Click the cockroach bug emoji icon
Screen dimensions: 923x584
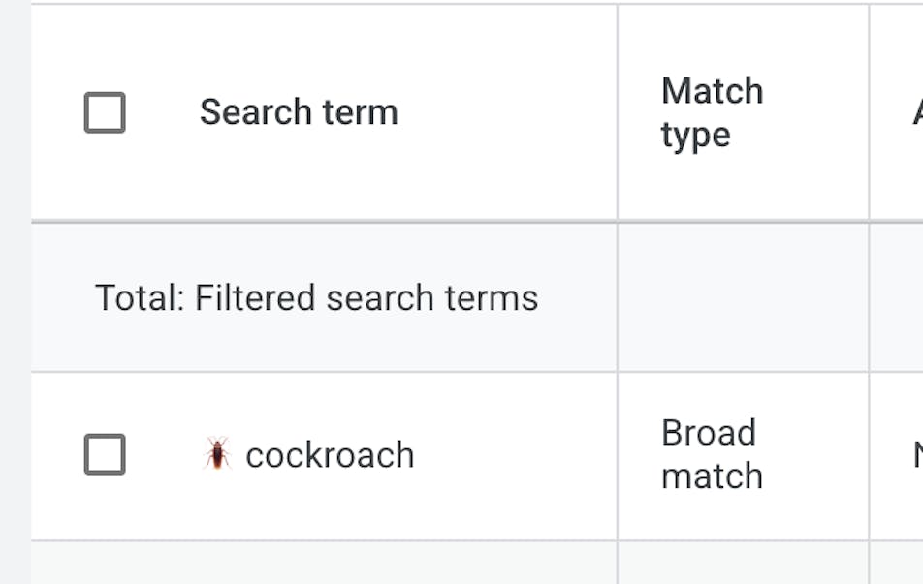(217, 453)
